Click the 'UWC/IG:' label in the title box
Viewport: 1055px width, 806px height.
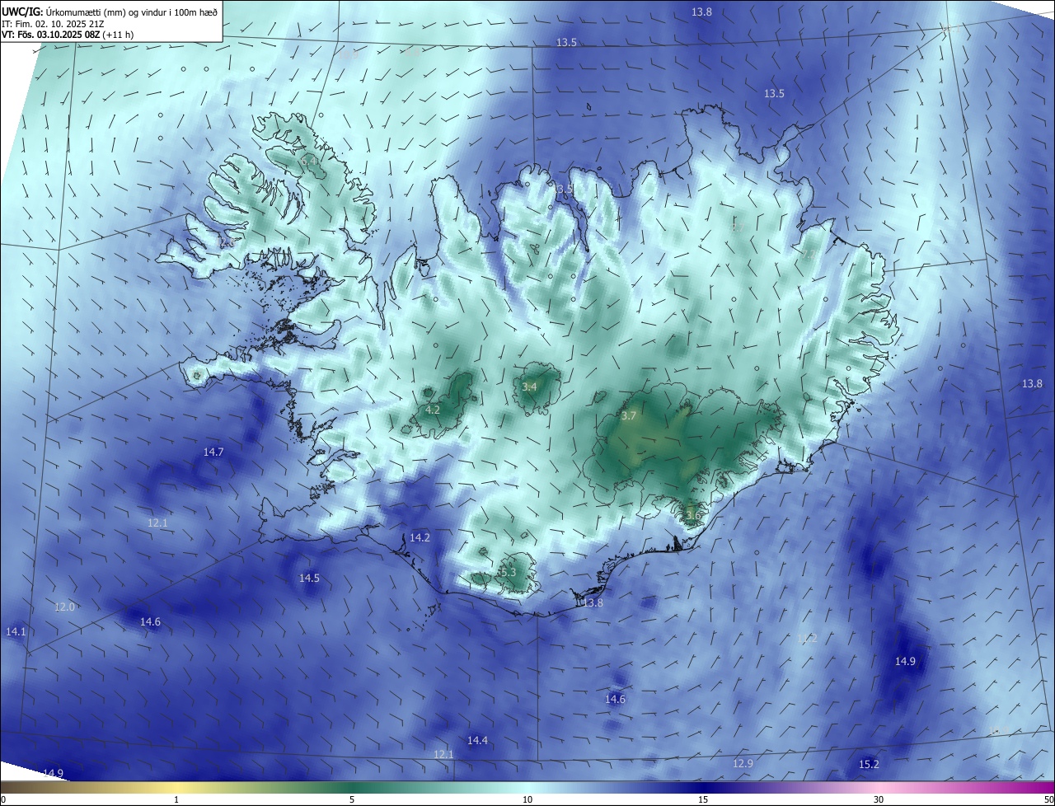coord(22,12)
